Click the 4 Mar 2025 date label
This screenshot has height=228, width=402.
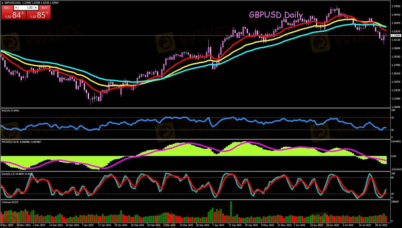pyautogui.click(x=170, y=225)
